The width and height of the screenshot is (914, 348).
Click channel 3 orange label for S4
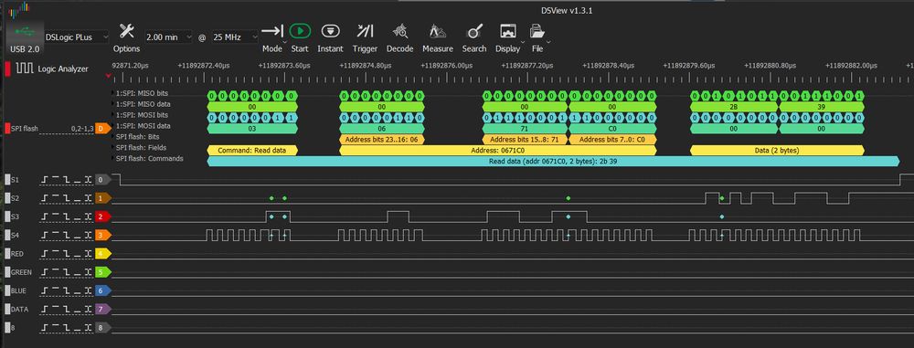coord(102,236)
